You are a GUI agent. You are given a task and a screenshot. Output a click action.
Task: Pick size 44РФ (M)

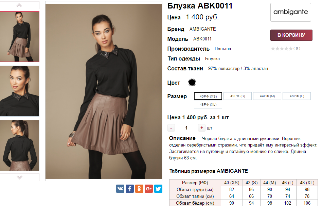pyautogui.click(x=267, y=96)
